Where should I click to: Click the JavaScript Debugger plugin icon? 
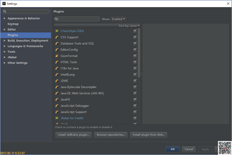(x=57, y=106)
